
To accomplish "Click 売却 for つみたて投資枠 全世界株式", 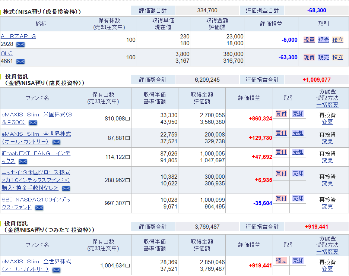I will point(298,260).
